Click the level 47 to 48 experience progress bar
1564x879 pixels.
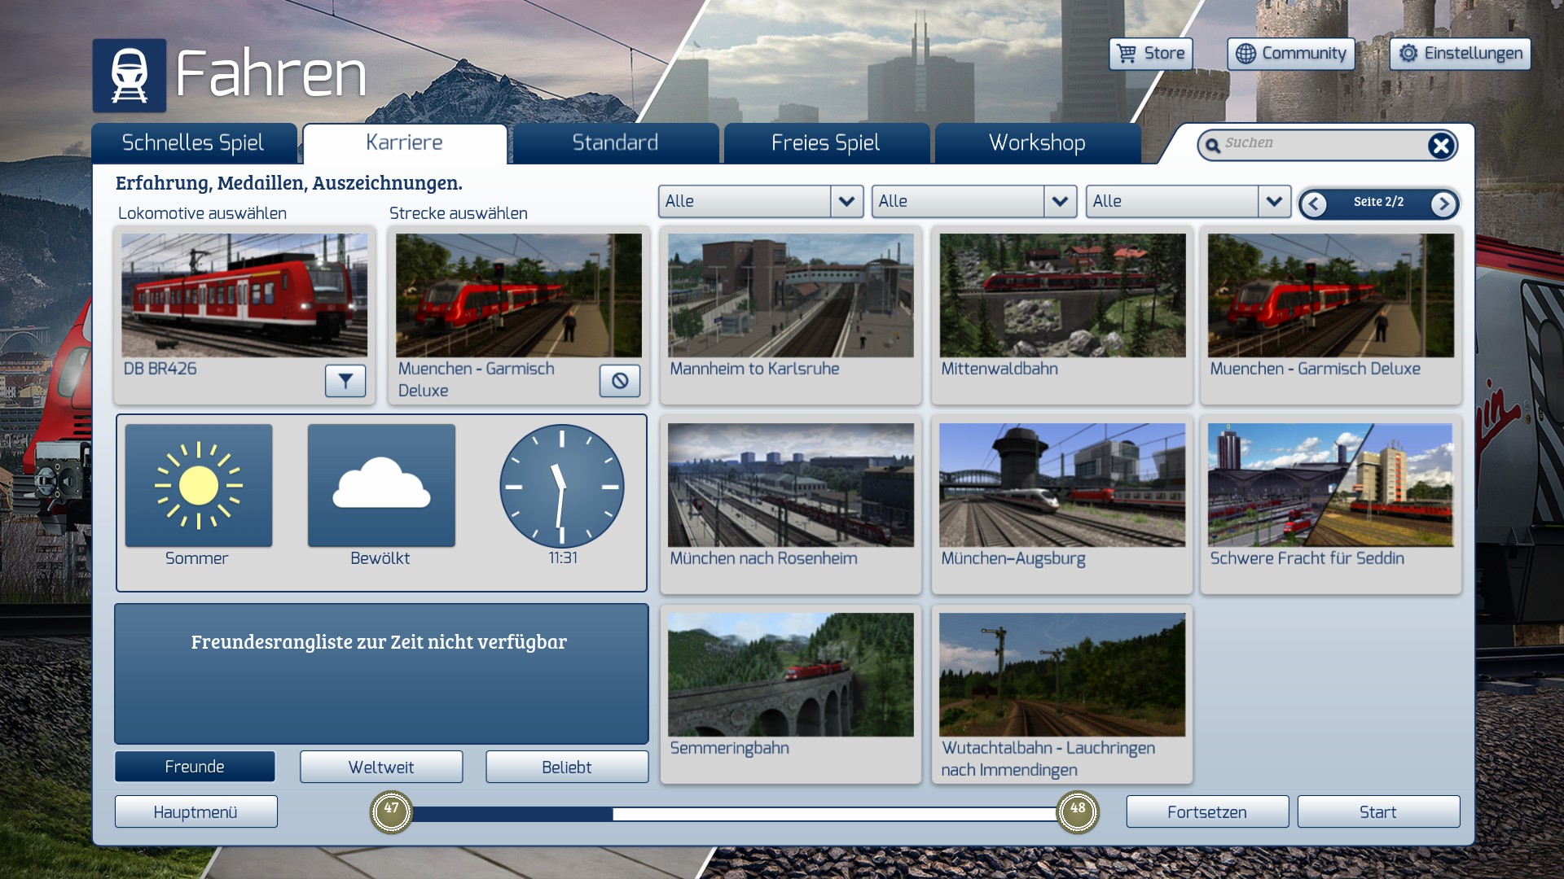click(734, 814)
